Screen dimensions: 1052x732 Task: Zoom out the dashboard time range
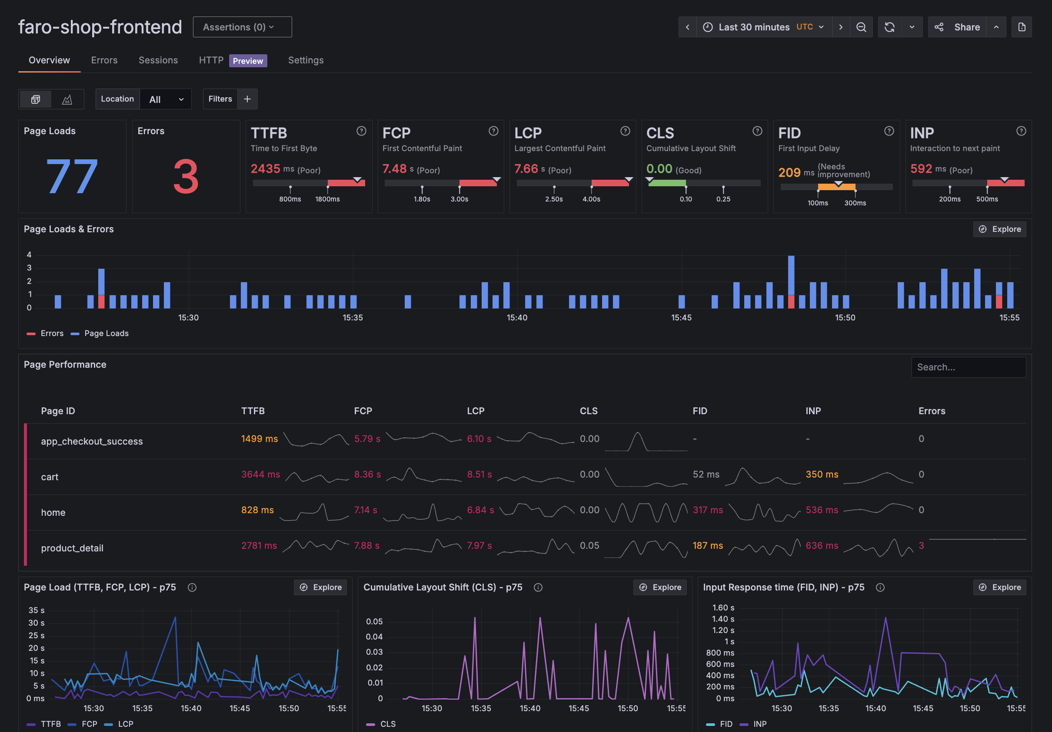coord(862,27)
